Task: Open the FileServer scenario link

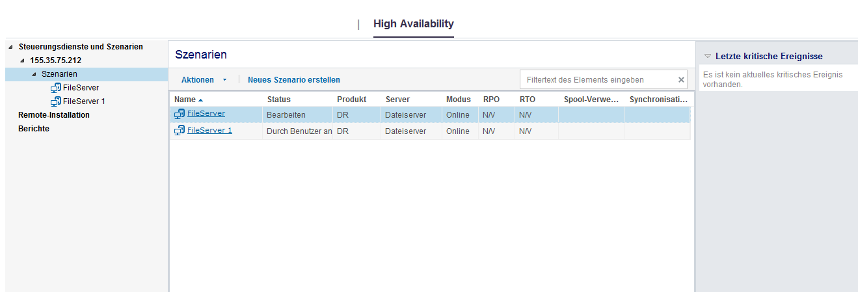Action: coord(206,114)
